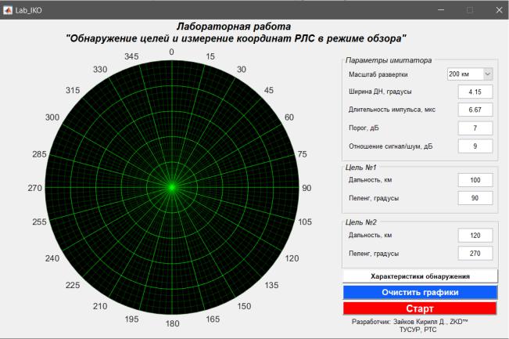Click the 180 degree bearing label
509x339 pixels.
172,323
